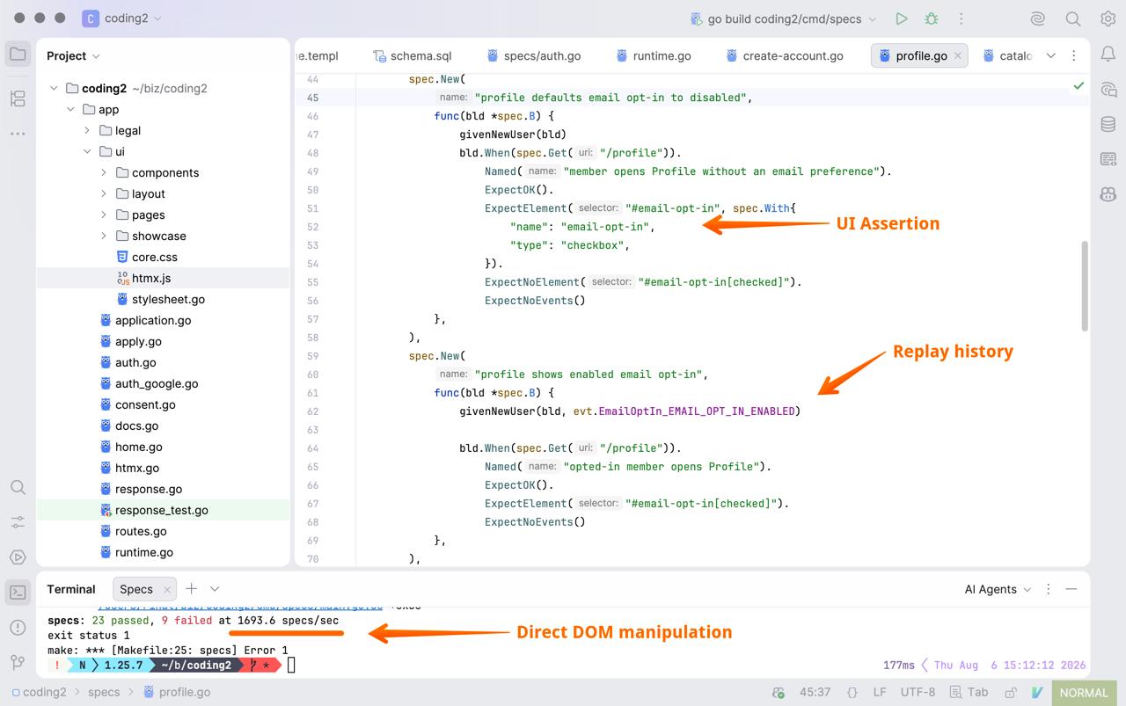Change UTF-8 file encoding
Viewport: 1126px width, 706px height.
918,692
